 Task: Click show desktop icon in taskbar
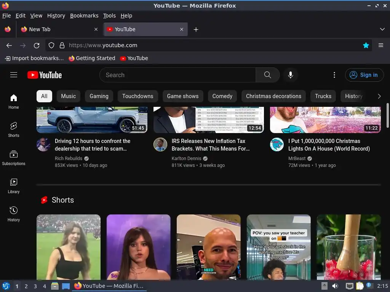coord(66,286)
